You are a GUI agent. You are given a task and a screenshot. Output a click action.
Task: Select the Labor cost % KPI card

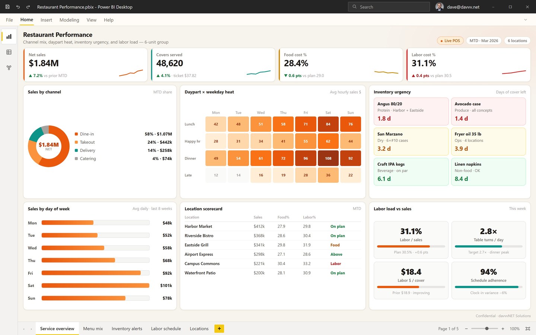pos(468,65)
